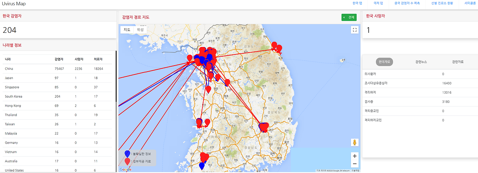Open the 국제 맵 menu
This screenshot has height=173, width=478.
[378, 3]
